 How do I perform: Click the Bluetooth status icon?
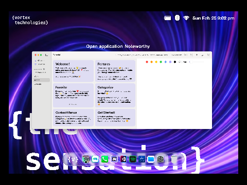coord(177,18)
